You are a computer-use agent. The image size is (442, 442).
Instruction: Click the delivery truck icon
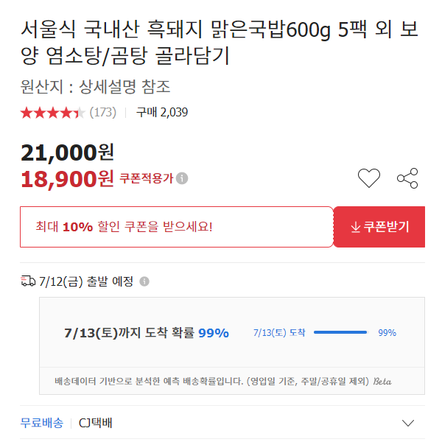(28, 281)
